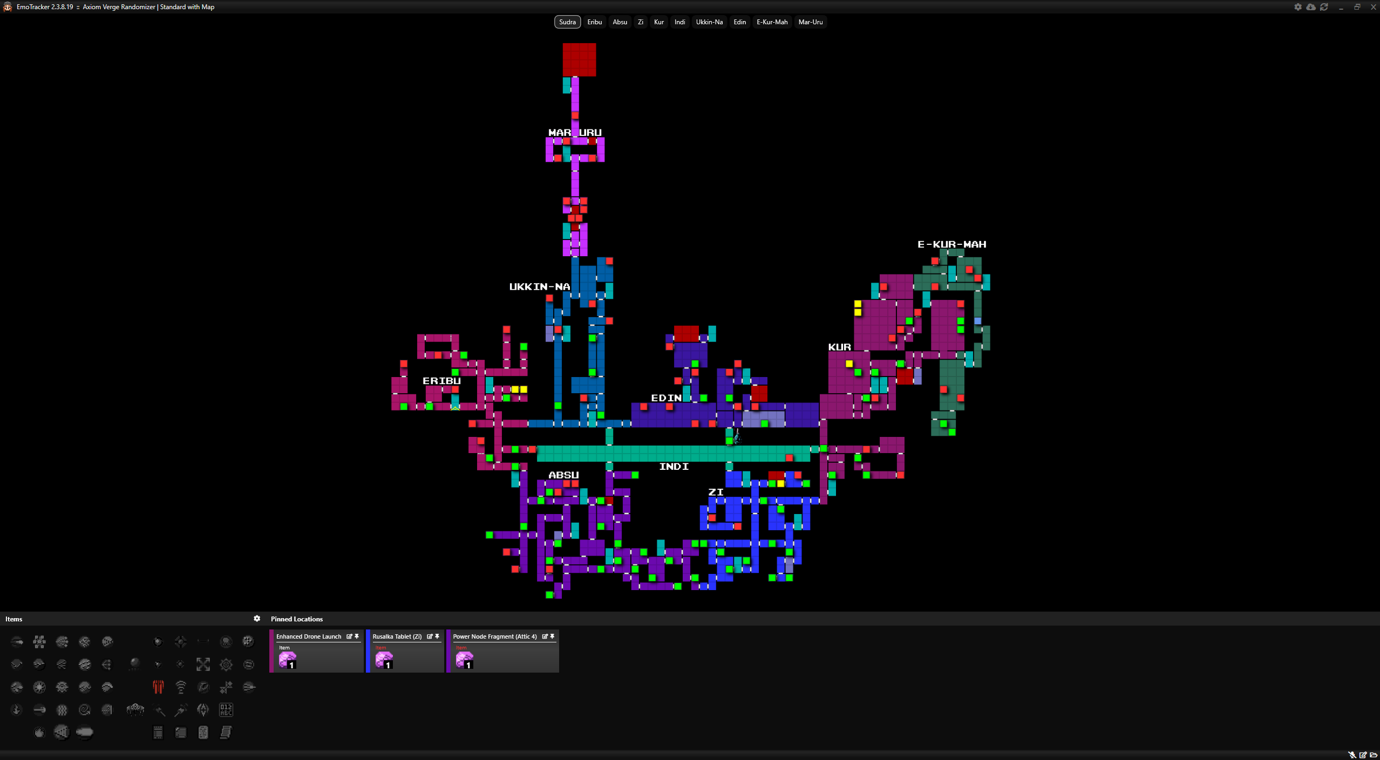
Task: Edit notes for Enhanced Drone Launch
Action: (349, 636)
